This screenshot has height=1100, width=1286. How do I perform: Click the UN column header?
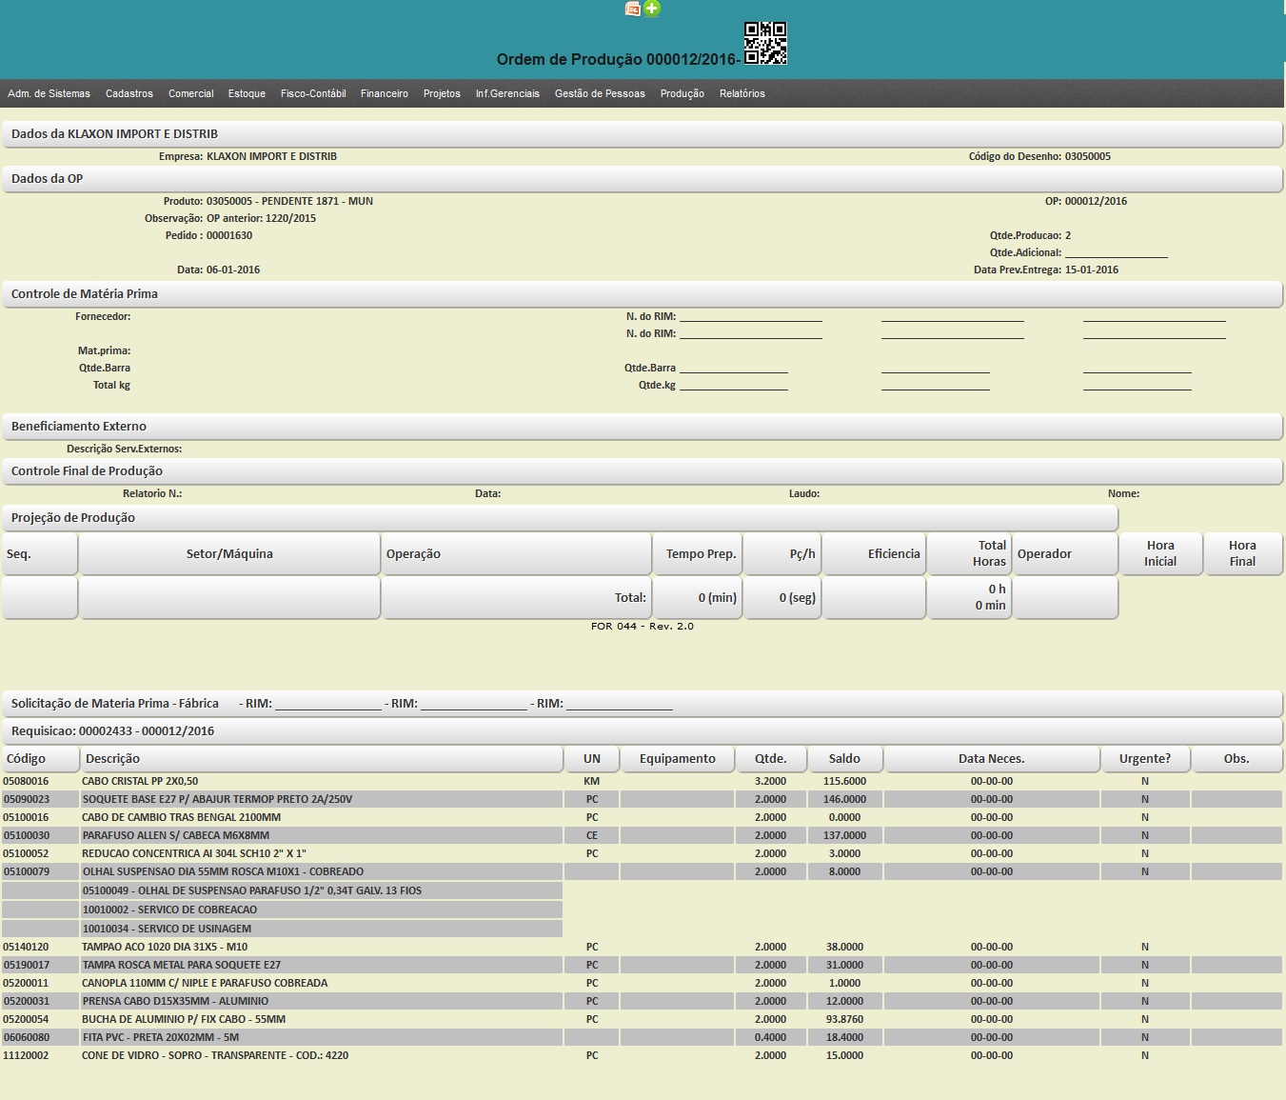pos(592,759)
